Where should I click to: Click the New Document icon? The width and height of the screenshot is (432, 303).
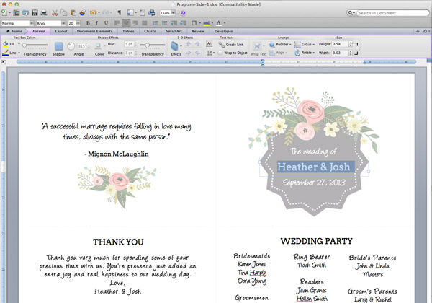coord(4,13)
